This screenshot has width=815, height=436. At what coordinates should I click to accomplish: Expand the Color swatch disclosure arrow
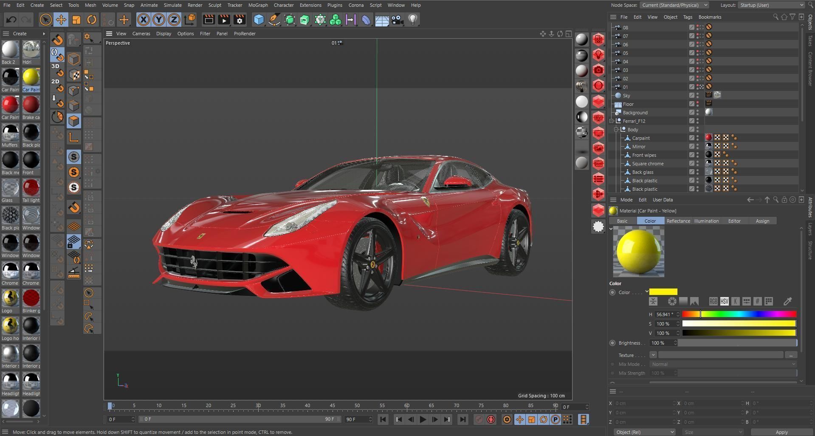(646, 292)
